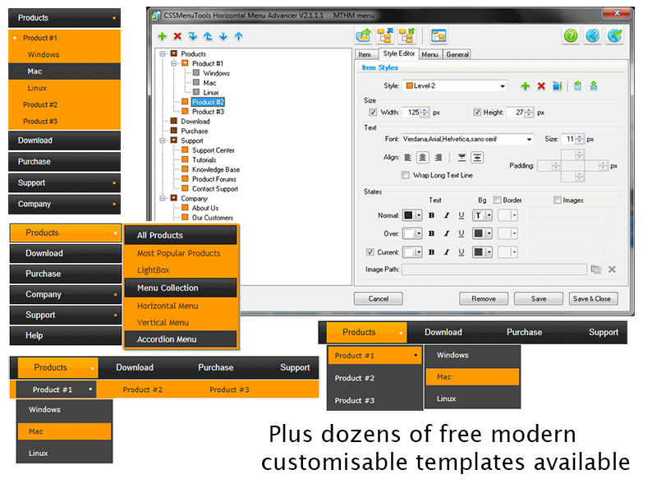Switch to the General tab
Image resolution: width=657 pixels, height=493 pixels.
[x=457, y=54]
